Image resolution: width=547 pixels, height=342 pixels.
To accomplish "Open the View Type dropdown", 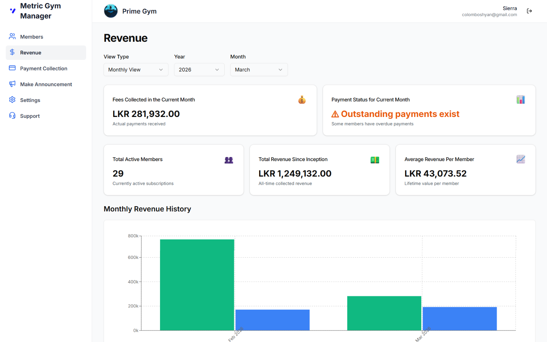I will [x=136, y=69].
